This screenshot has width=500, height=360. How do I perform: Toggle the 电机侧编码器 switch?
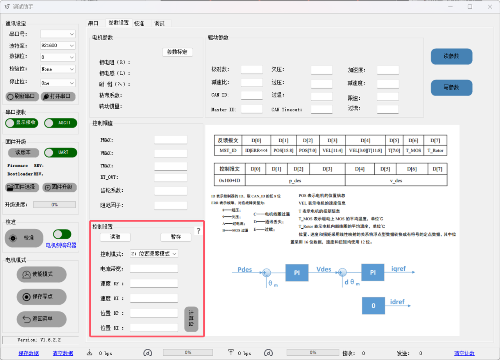pyautogui.click(x=62, y=234)
